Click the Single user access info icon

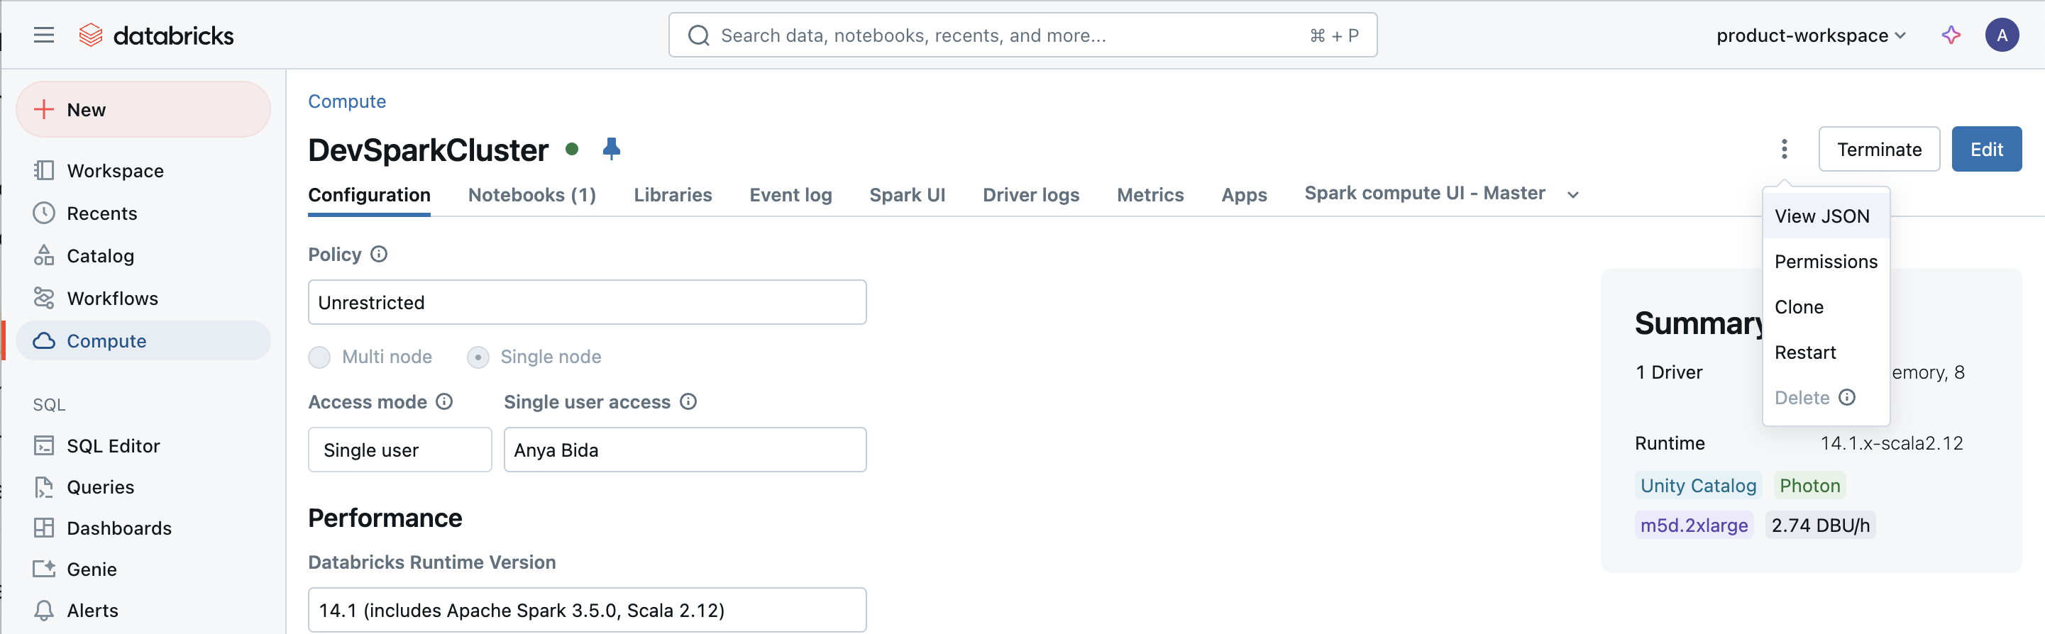coord(688,401)
